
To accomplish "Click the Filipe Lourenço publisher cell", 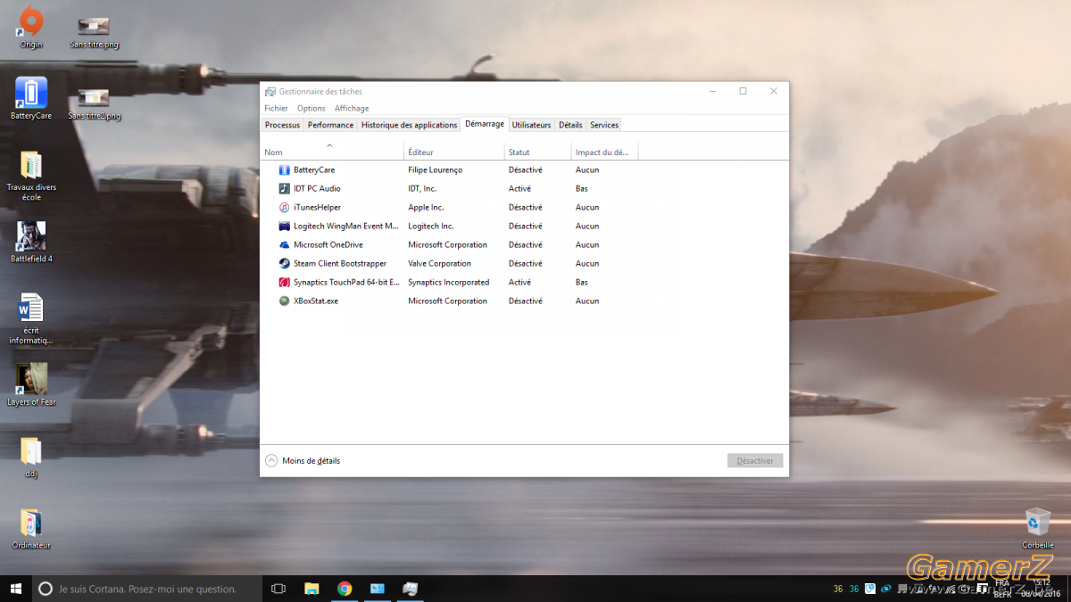I will point(436,169).
